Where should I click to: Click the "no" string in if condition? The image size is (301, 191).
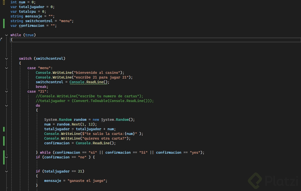coord(82,157)
